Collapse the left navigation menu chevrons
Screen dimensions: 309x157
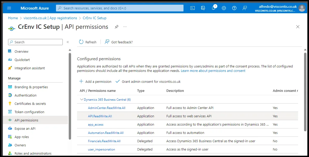coord(68,42)
